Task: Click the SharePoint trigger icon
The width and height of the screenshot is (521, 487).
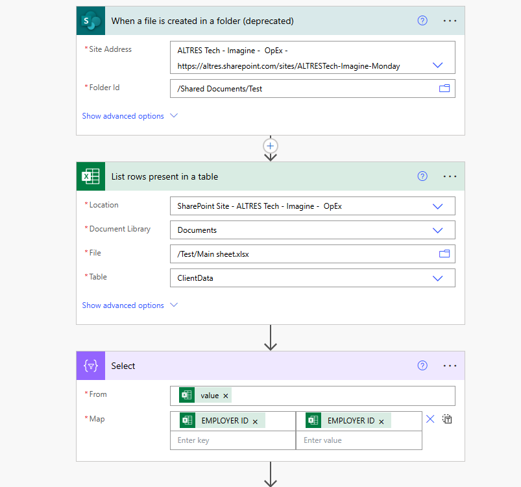Action: (91, 21)
